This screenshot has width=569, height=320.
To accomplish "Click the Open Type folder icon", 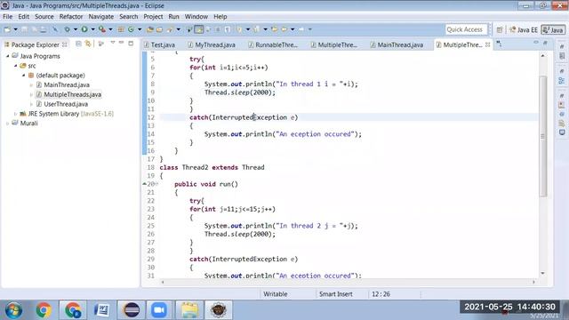I will [x=149, y=29].
